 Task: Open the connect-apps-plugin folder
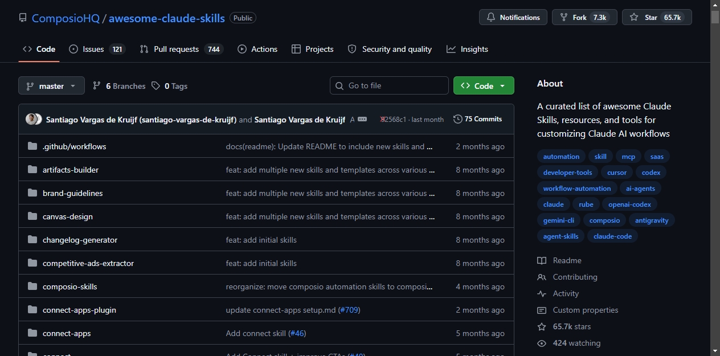pyautogui.click(x=79, y=310)
